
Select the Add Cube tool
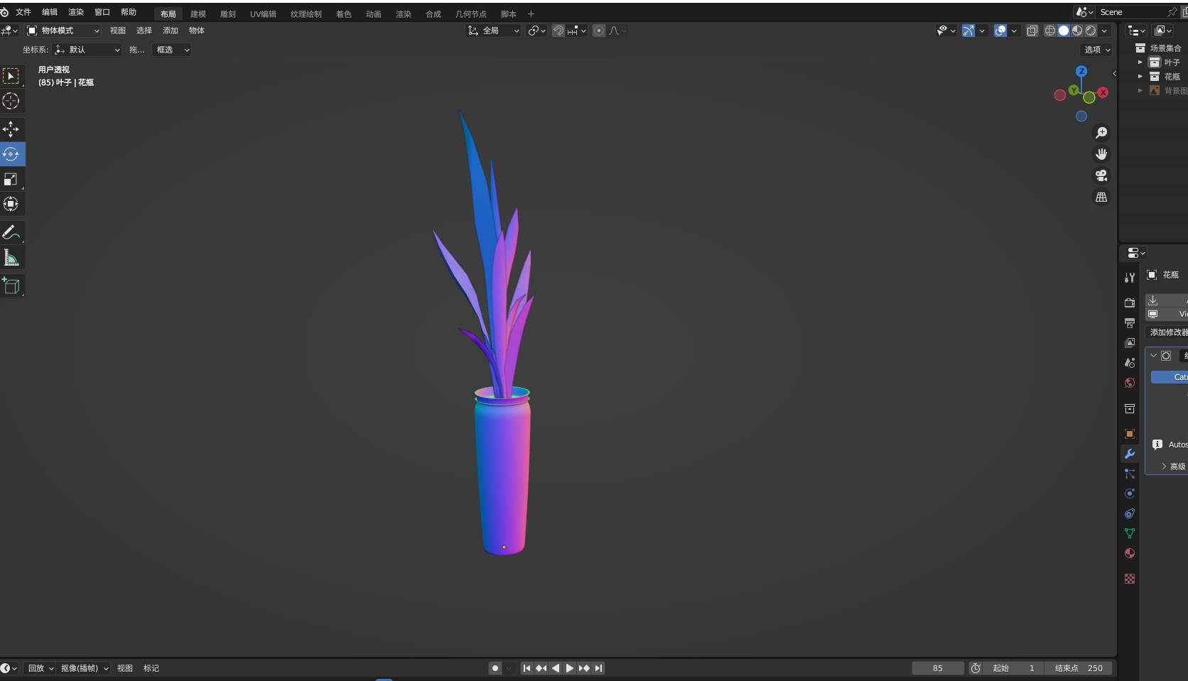coord(11,285)
